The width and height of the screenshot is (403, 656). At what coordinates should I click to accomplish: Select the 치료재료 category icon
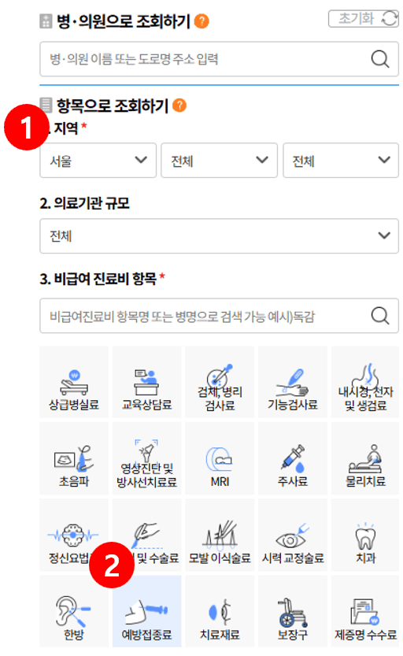click(220, 611)
